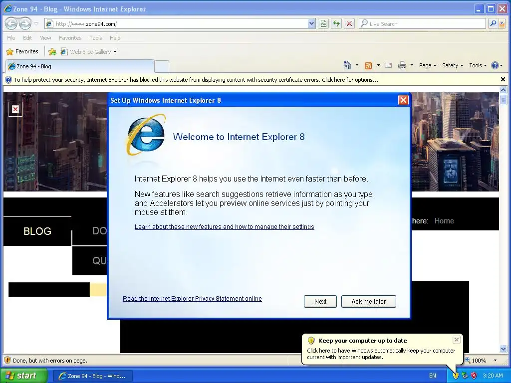Click the Stop loading red X icon
This screenshot has height=383, width=511.
tap(349, 24)
